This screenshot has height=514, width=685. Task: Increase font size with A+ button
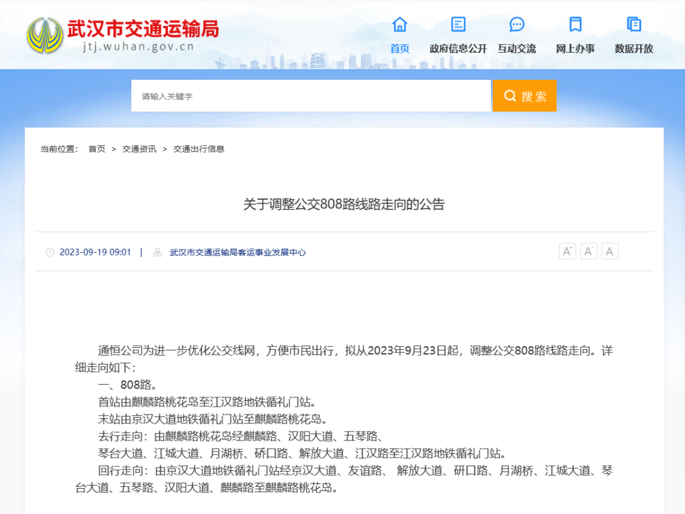pyautogui.click(x=567, y=252)
